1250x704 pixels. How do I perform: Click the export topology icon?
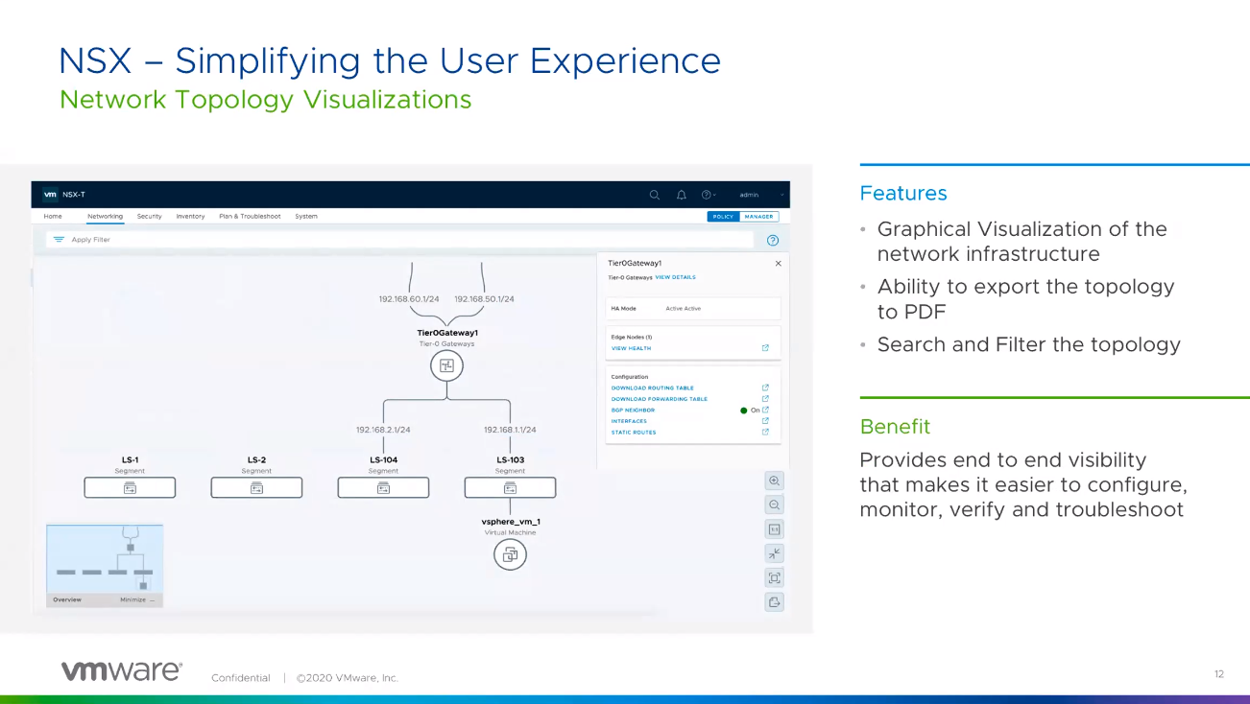coord(774,602)
